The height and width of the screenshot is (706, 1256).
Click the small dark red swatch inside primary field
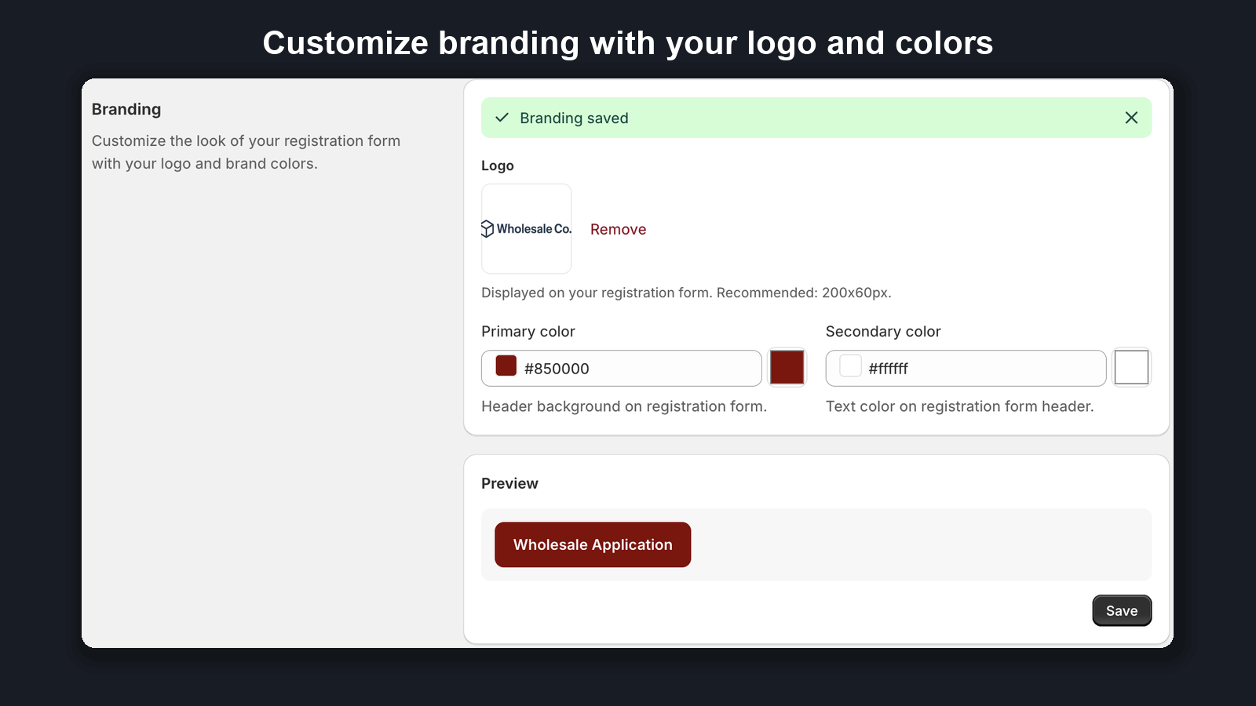click(x=506, y=366)
